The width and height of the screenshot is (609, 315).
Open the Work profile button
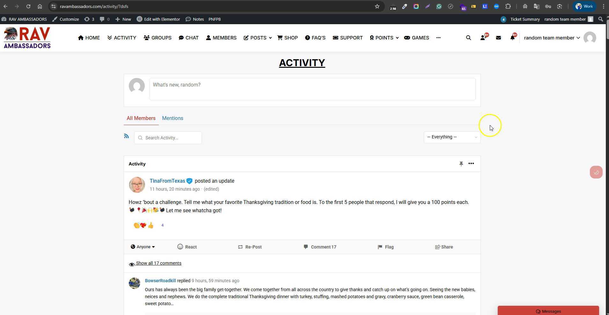[x=584, y=6]
